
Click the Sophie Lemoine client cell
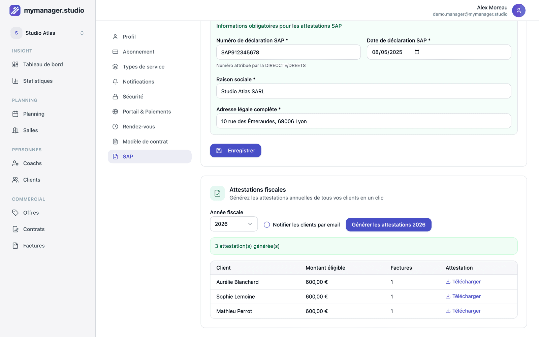pyautogui.click(x=235, y=297)
